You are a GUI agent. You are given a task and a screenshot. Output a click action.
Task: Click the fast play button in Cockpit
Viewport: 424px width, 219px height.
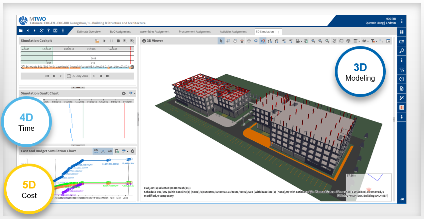132,41
